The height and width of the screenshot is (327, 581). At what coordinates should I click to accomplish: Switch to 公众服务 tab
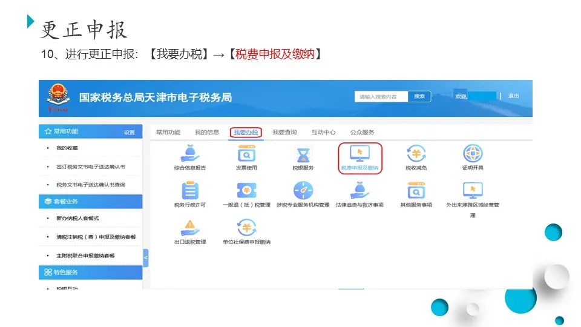pyautogui.click(x=362, y=133)
